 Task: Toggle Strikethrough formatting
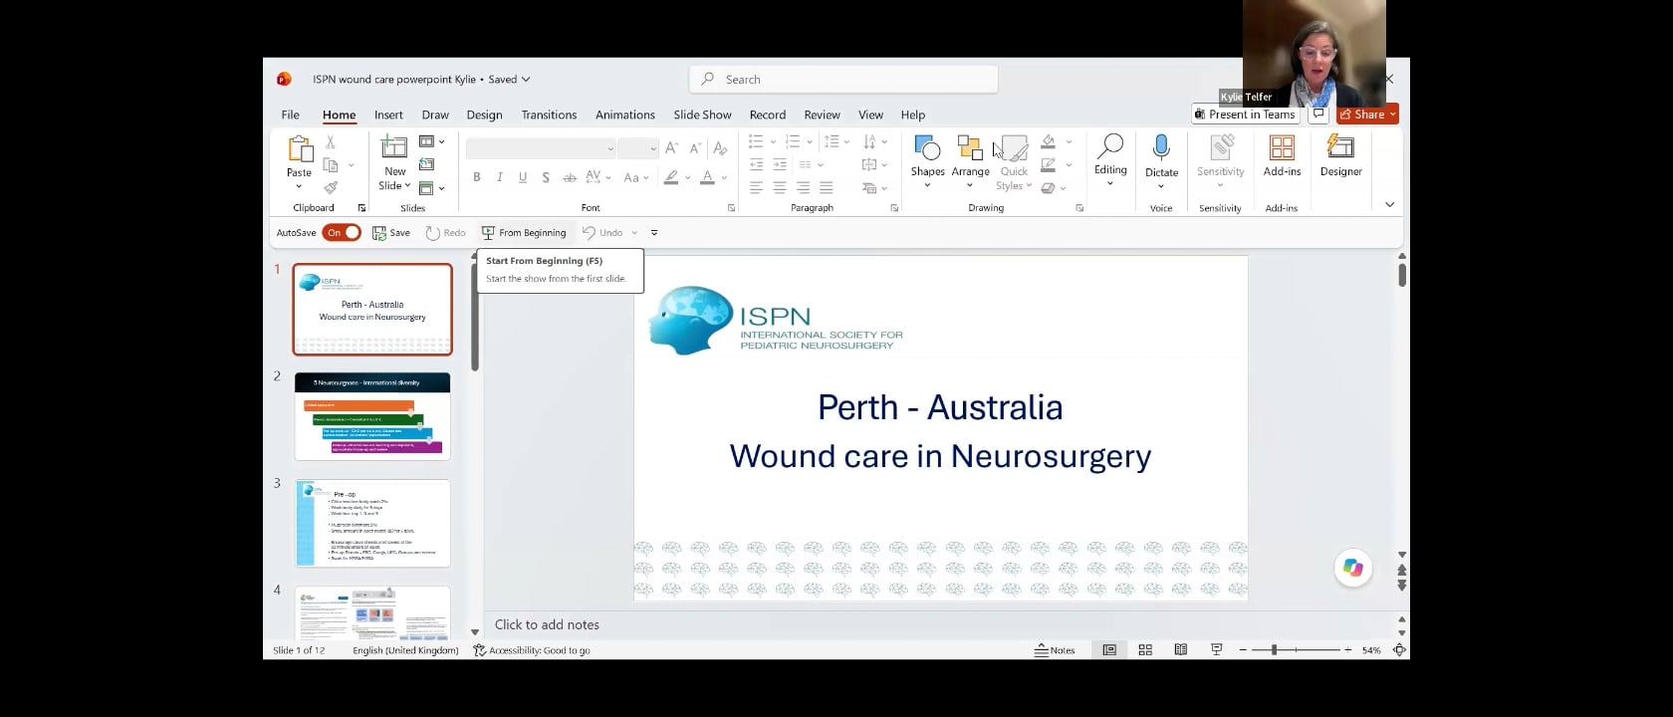(x=570, y=177)
